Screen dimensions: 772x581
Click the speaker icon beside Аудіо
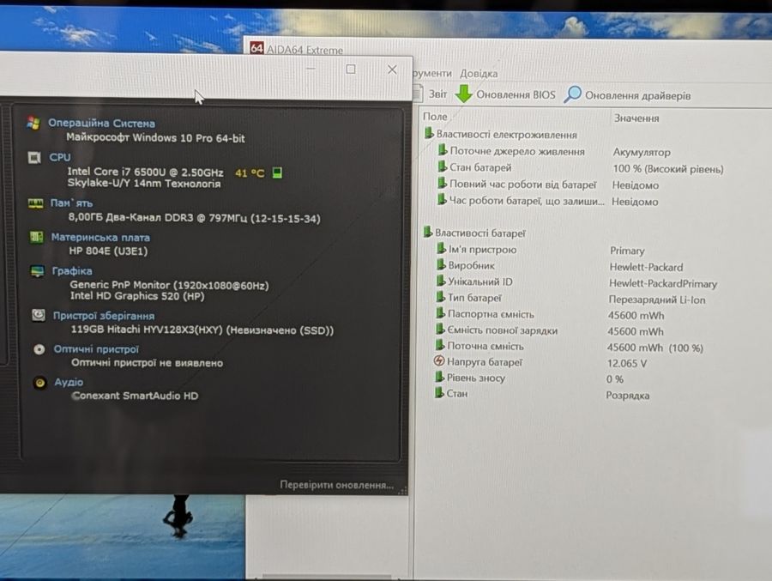pyautogui.click(x=39, y=383)
